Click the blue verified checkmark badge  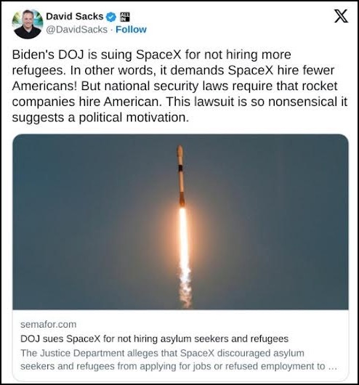tap(111, 17)
